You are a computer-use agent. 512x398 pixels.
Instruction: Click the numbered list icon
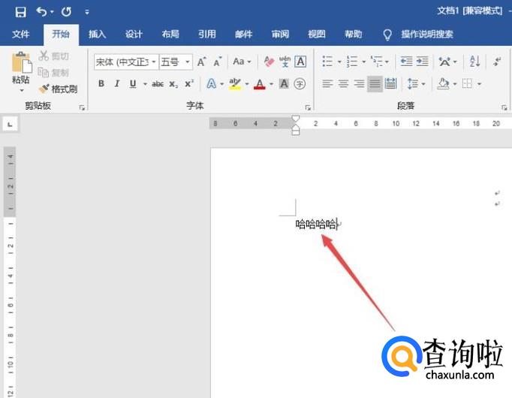[352, 62]
